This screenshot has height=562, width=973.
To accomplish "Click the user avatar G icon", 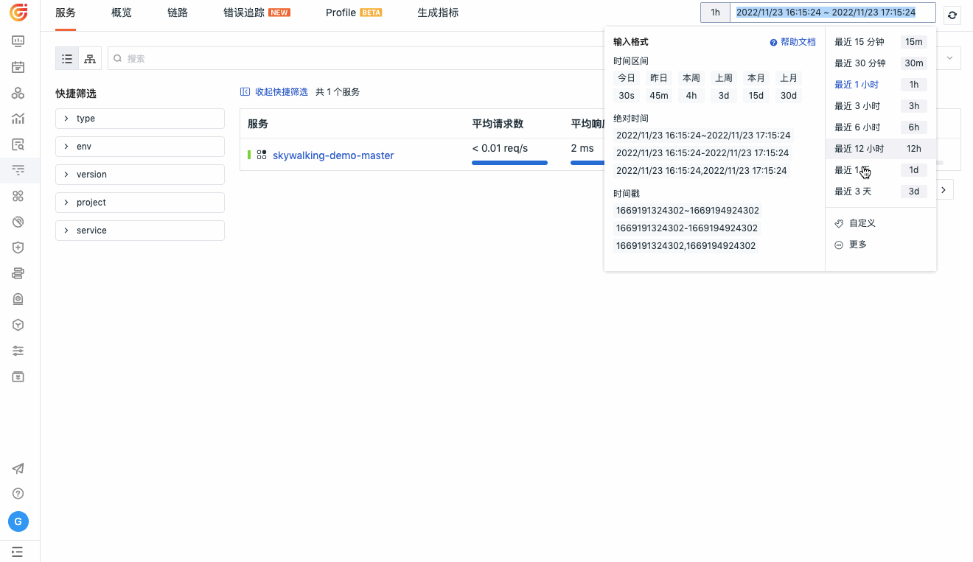I will (x=18, y=522).
